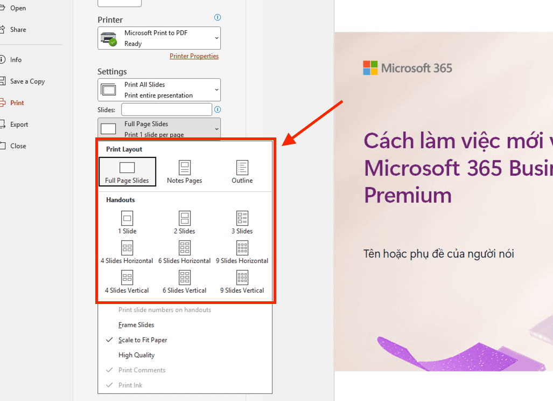Choose Outline print layout

click(x=242, y=171)
